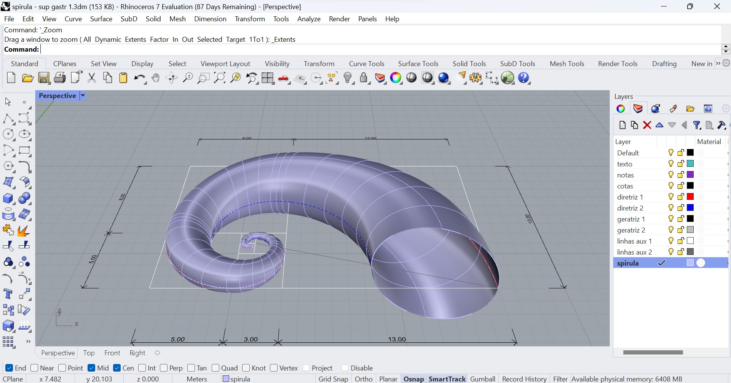Select the Lock padlock icon in toolbar

click(x=364, y=78)
